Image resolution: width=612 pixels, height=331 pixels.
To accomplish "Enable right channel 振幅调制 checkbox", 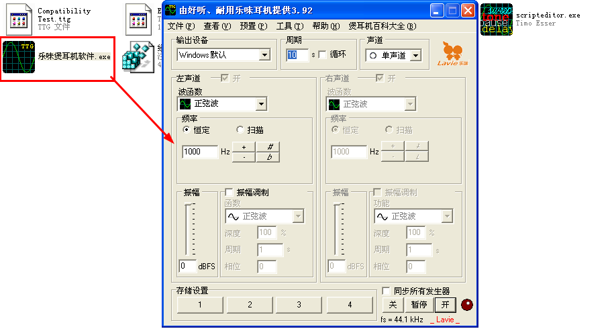I will [377, 193].
